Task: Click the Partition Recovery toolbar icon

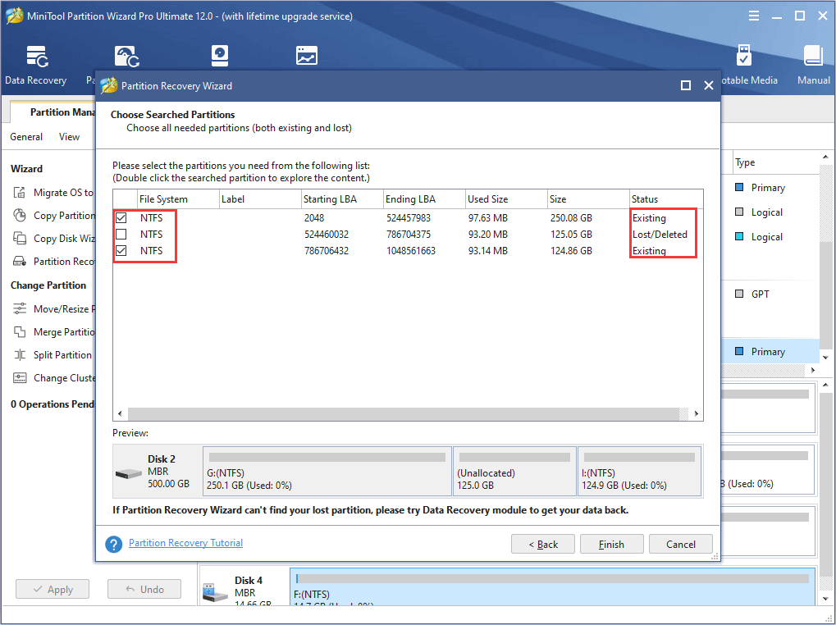Action: [x=127, y=57]
